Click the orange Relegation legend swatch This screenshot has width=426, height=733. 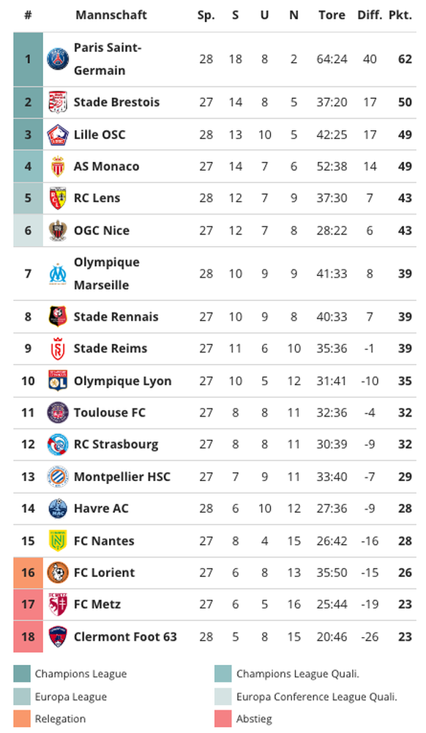[x=22, y=718]
